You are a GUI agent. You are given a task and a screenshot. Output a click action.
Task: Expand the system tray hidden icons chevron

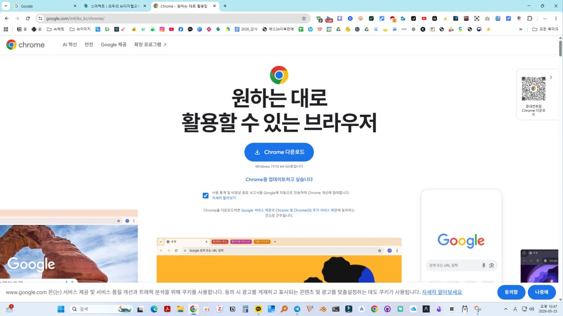505,309
